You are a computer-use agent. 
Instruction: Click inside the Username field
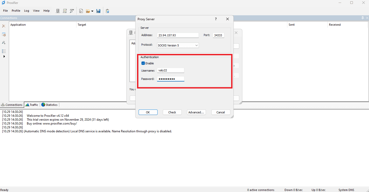coord(170,70)
